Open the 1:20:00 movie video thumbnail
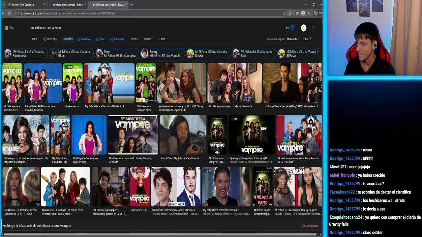Viewport: 422px width, 237px height. 140,187
